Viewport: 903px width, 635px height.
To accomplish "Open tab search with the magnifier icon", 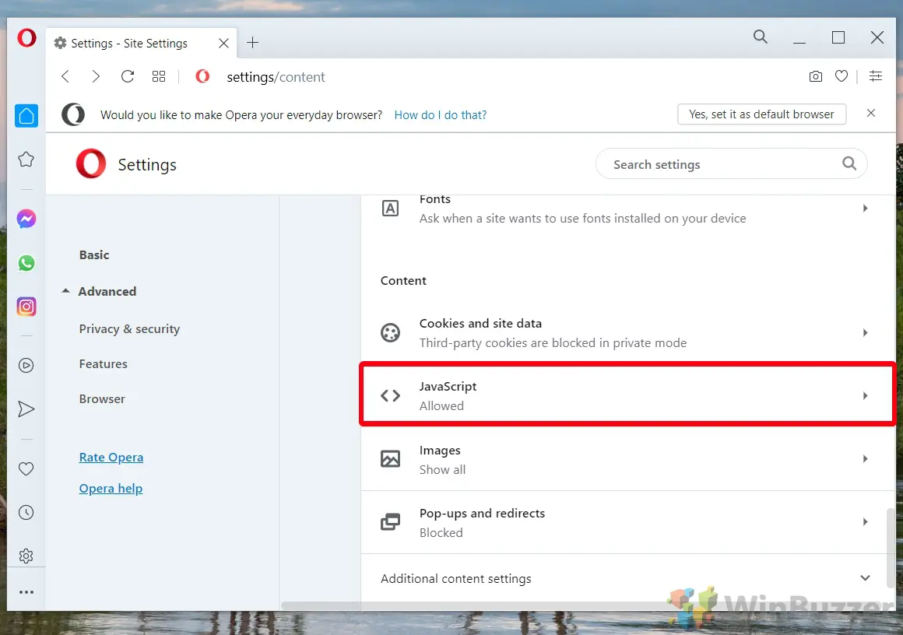I will pyautogui.click(x=760, y=37).
